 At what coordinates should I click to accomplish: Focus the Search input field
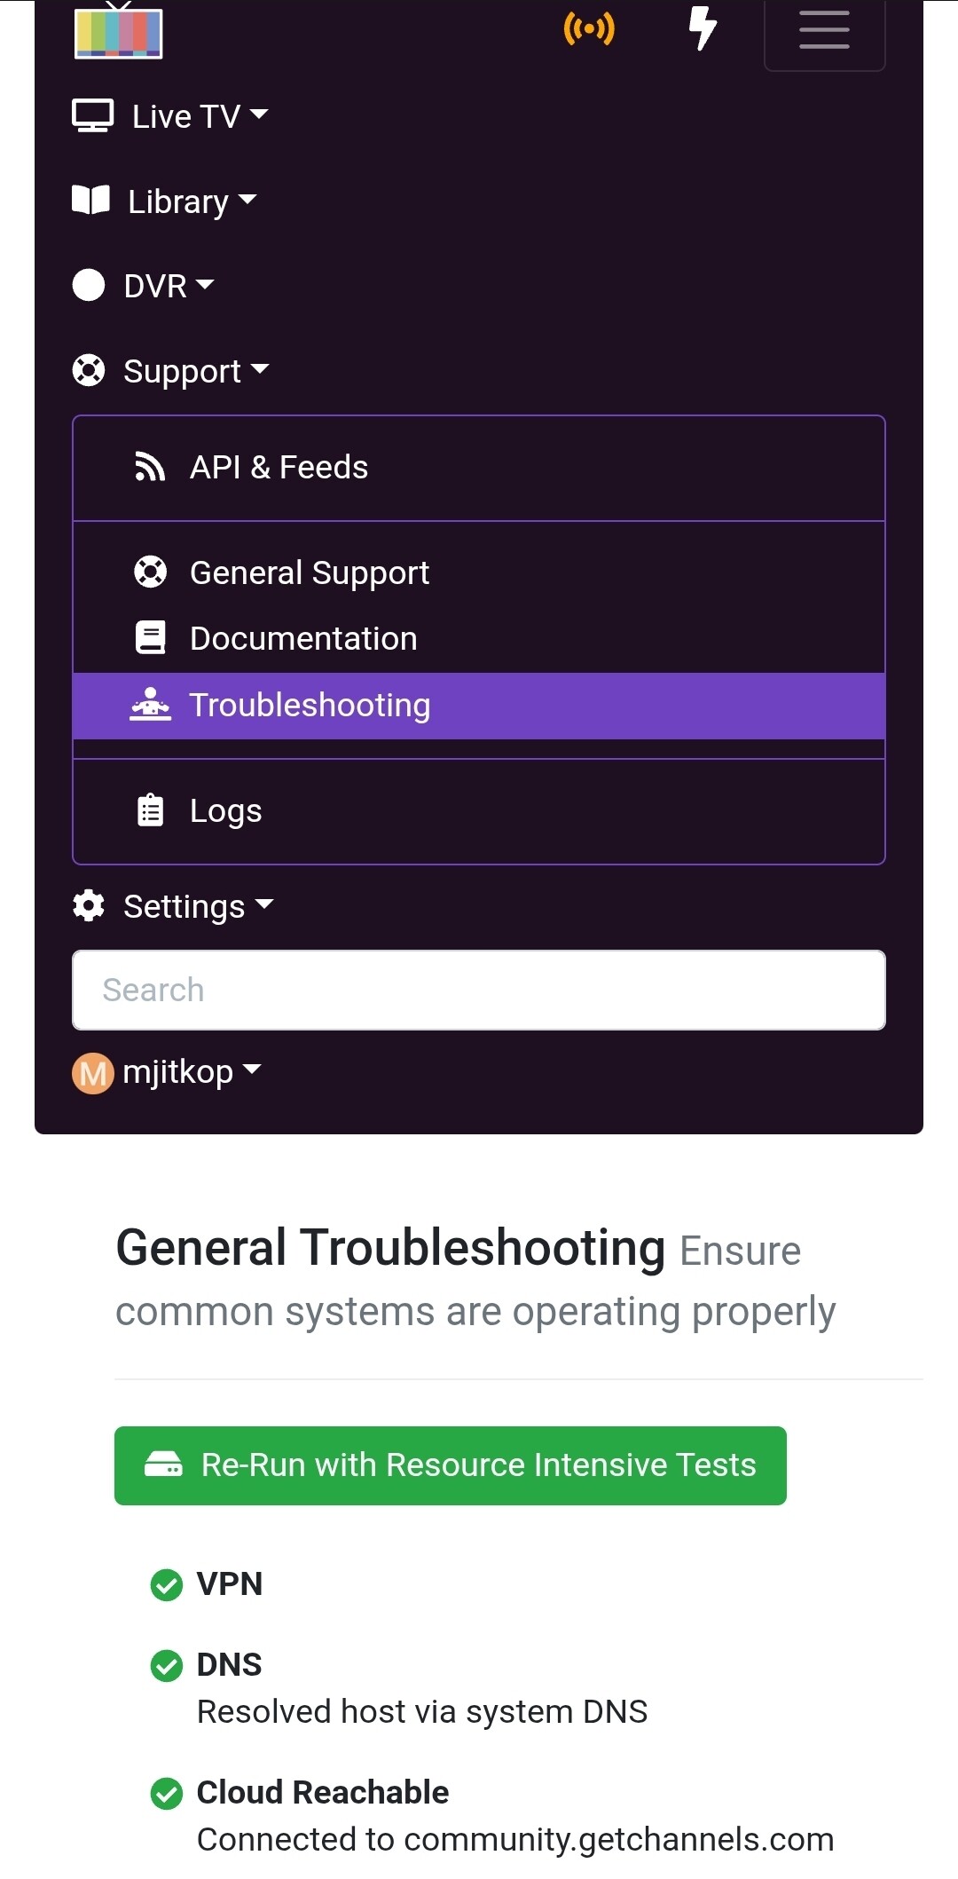tap(479, 990)
